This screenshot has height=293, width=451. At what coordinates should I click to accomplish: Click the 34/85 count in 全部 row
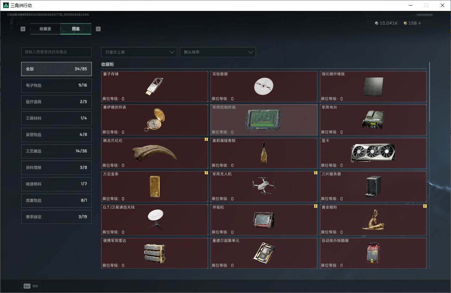[x=81, y=69]
